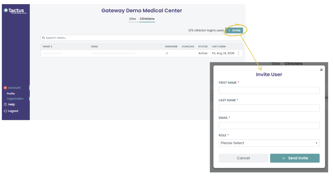Click the manager checkmark for Allyson Kranz

tap(167, 53)
